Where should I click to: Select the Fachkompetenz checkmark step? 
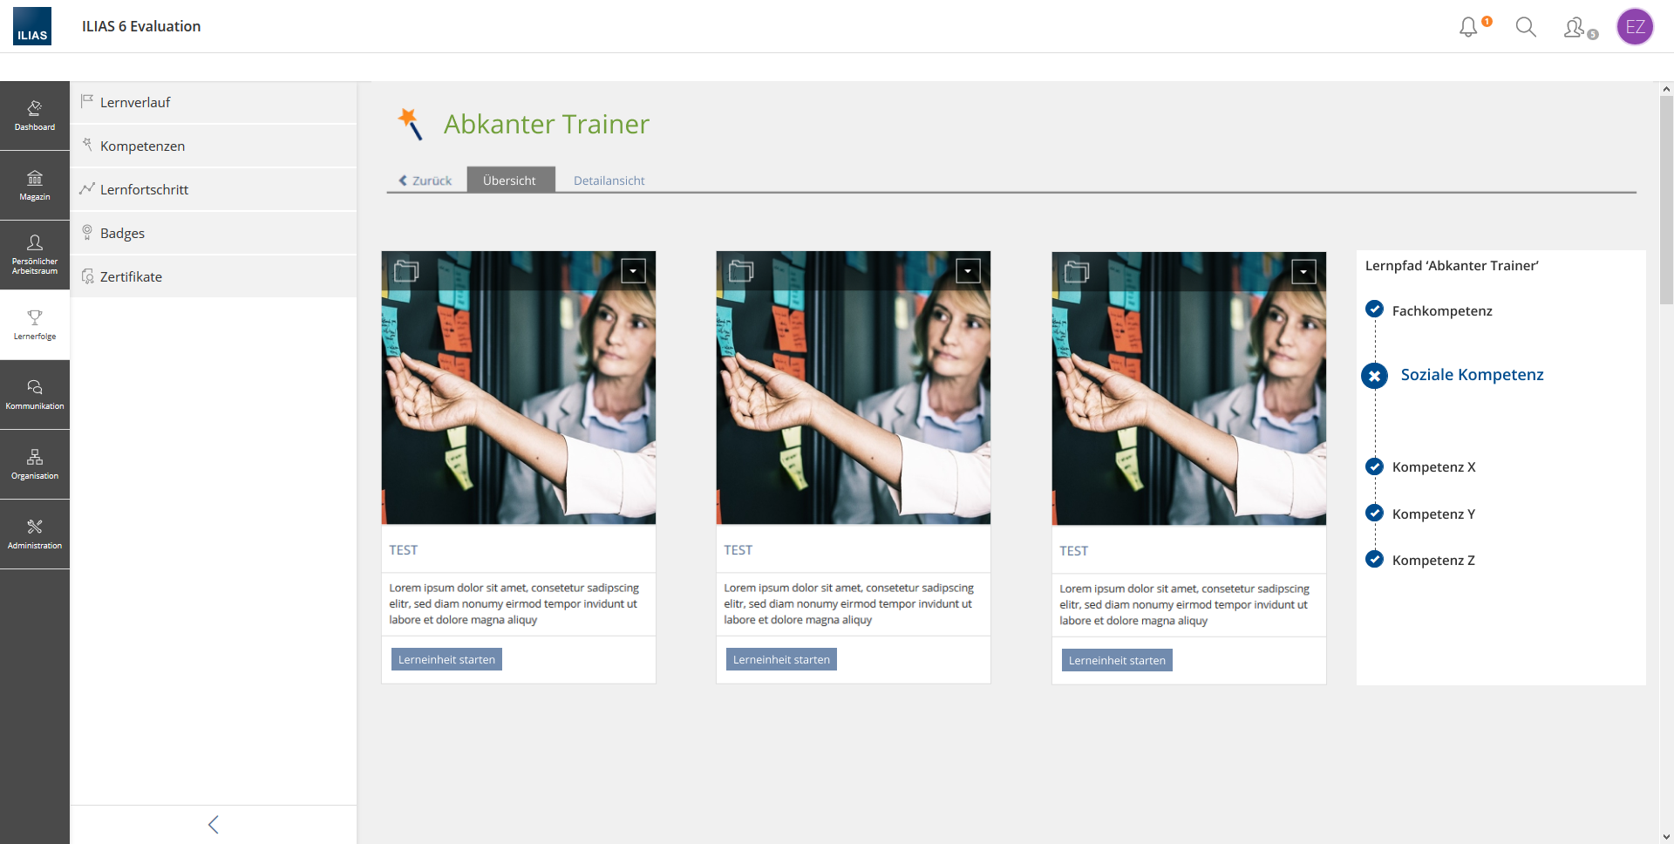point(1374,310)
